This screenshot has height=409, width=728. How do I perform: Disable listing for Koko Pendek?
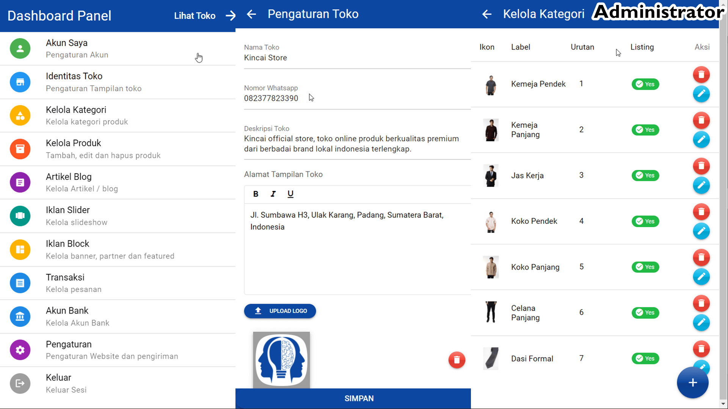[x=645, y=221]
